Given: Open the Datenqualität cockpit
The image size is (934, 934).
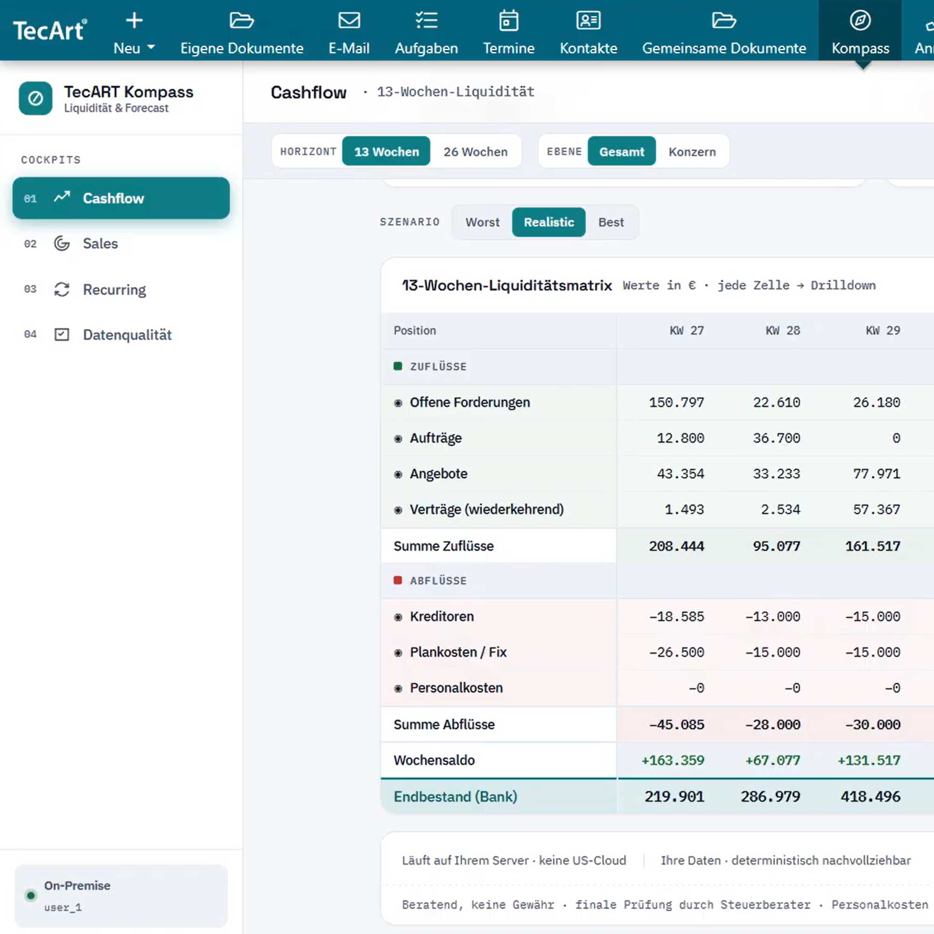Looking at the screenshot, I should click(x=121, y=334).
